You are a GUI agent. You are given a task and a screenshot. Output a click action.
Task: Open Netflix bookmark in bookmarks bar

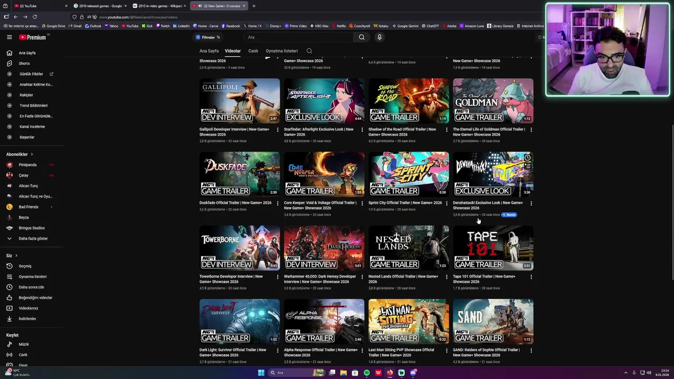point(339,26)
